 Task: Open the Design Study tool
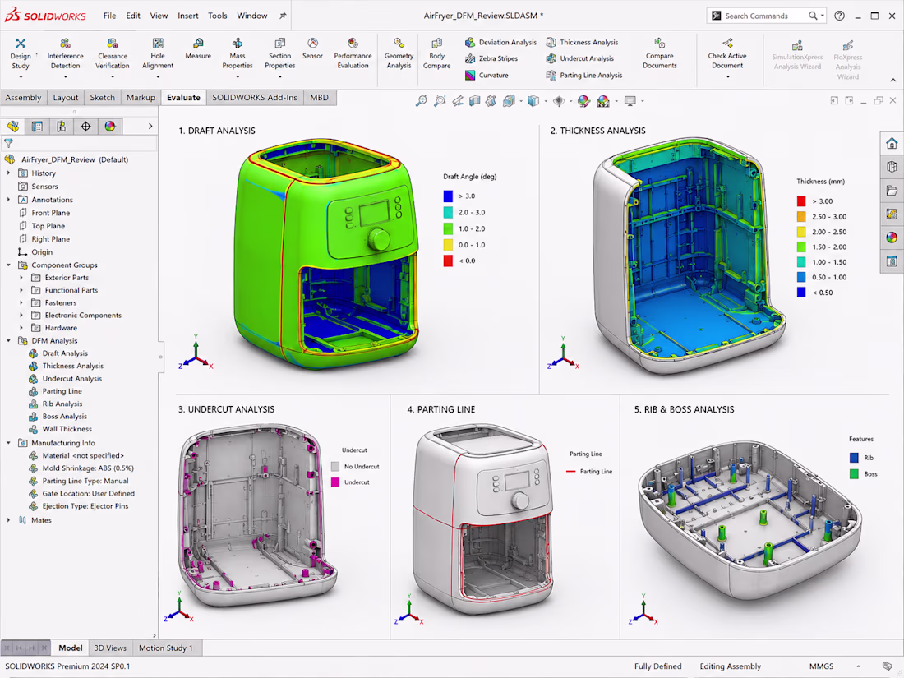click(x=21, y=53)
